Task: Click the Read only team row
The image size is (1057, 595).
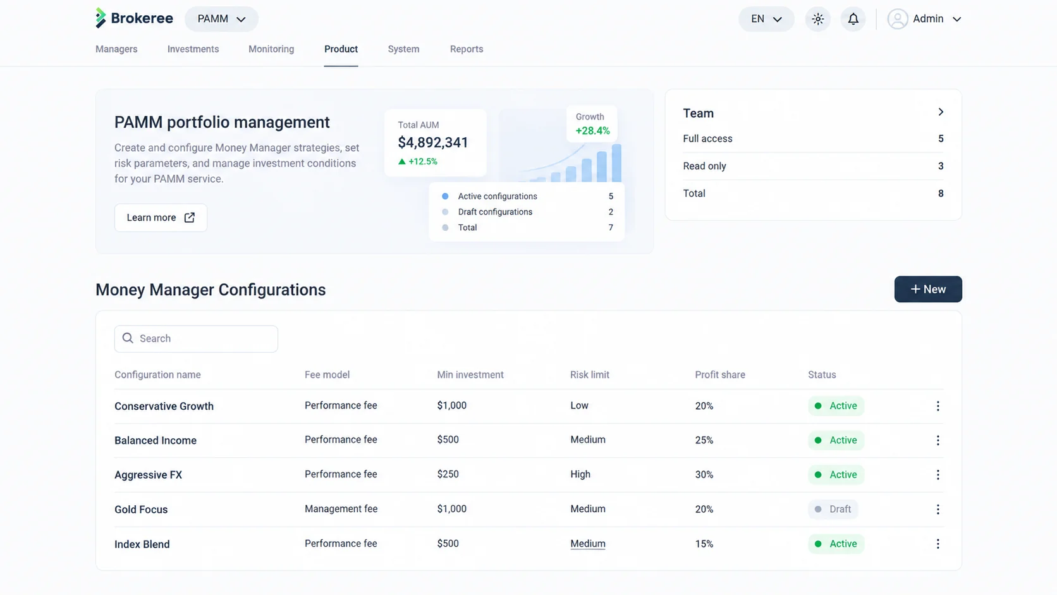Action: coord(813,166)
